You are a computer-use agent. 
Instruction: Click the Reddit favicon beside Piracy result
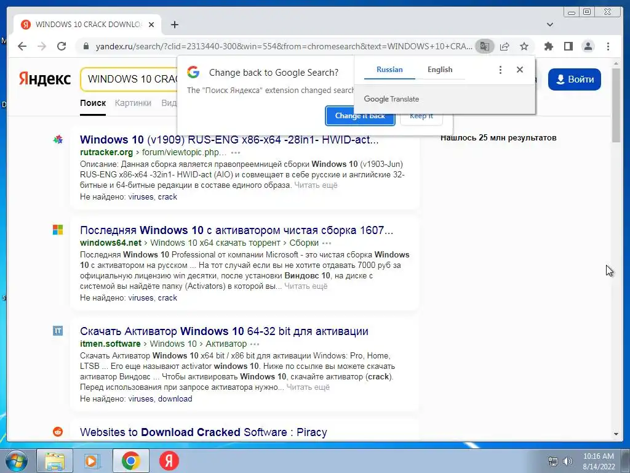(58, 432)
